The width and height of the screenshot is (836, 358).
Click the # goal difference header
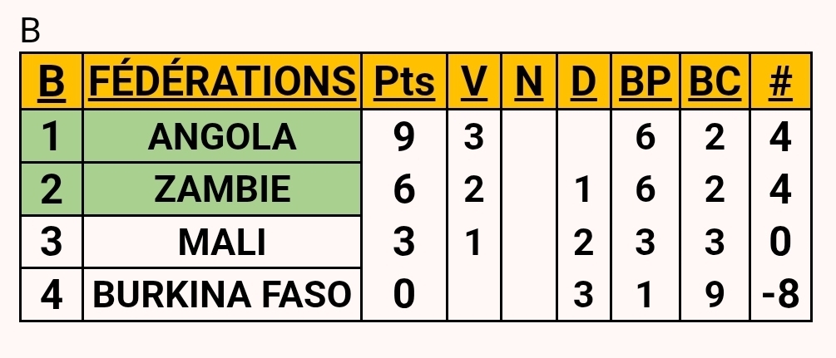[x=779, y=81]
